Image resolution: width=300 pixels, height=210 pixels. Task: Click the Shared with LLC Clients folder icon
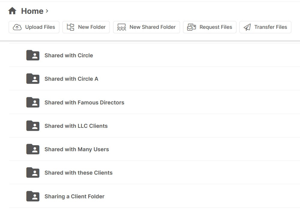[x=33, y=126]
